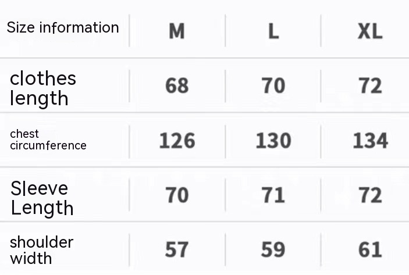Image resolution: width=409 pixels, height=275 pixels.
Task: Select the M size column header
Action: coord(177,31)
